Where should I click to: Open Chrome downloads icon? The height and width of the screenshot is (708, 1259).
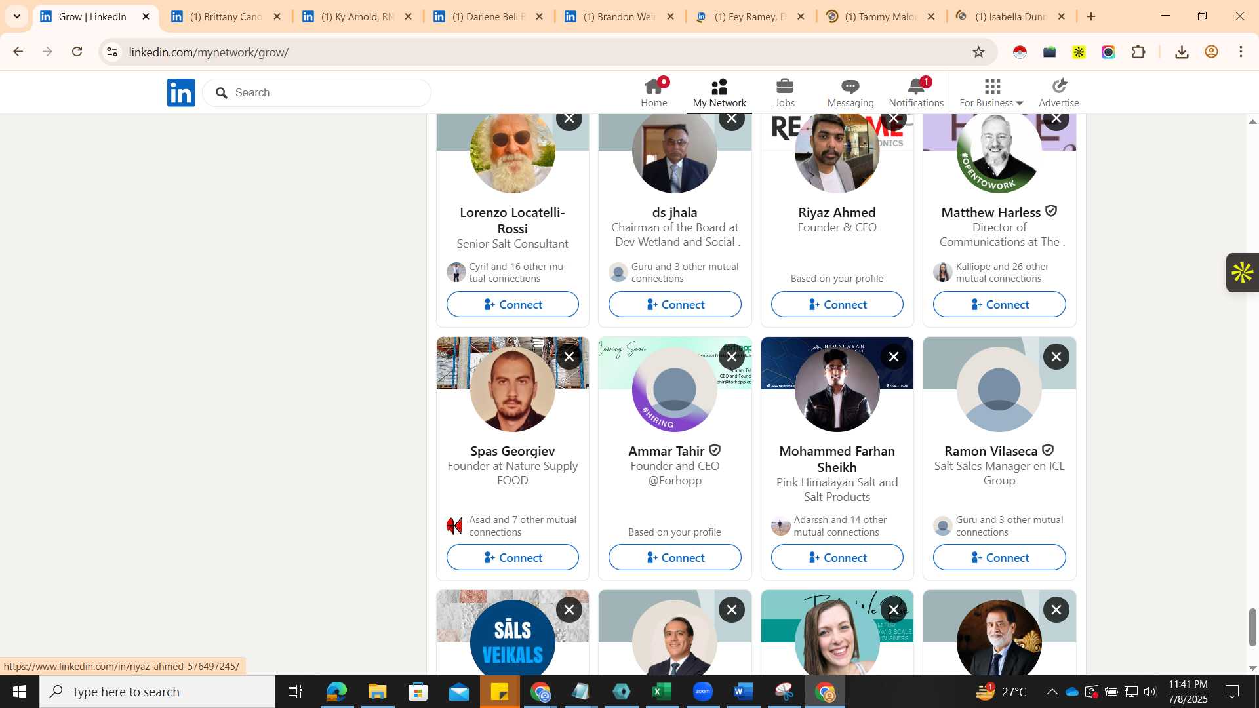coord(1182,52)
